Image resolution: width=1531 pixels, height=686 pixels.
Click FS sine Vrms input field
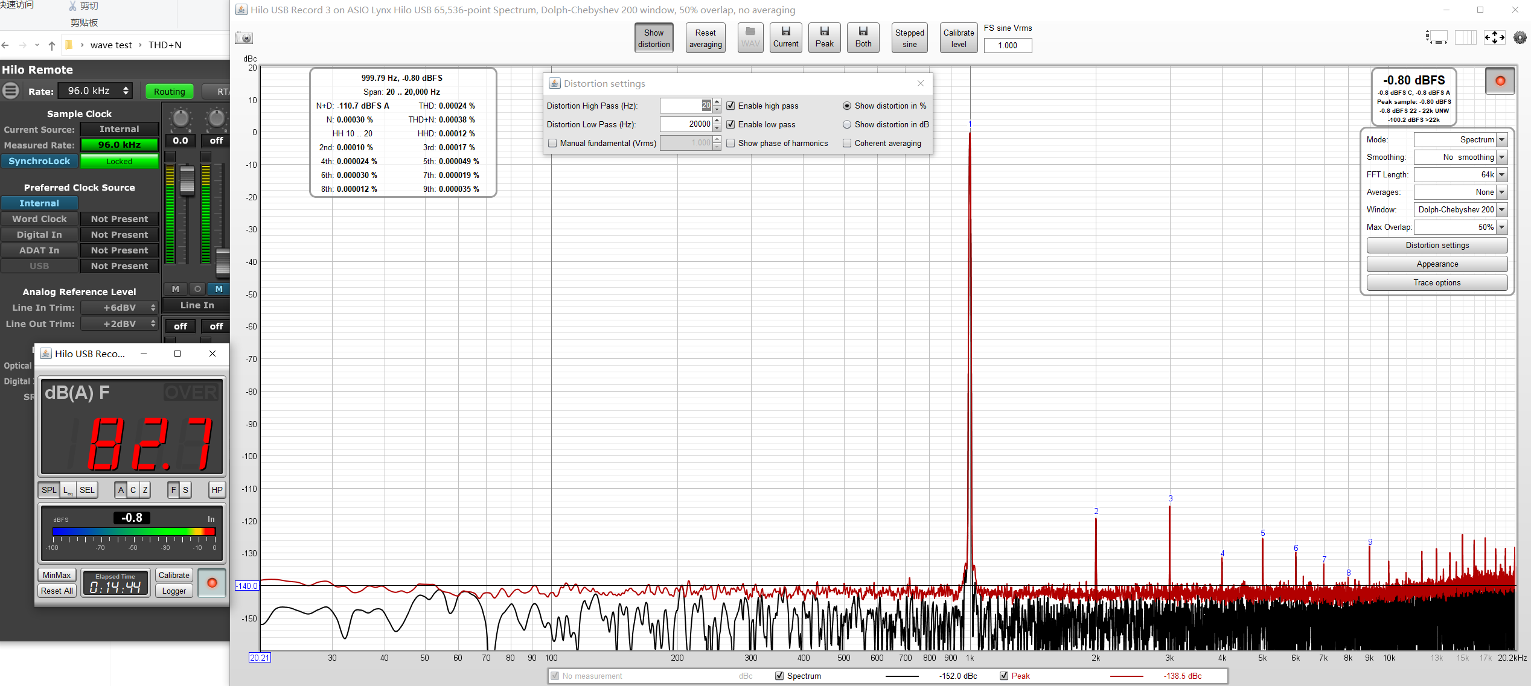pos(1008,45)
